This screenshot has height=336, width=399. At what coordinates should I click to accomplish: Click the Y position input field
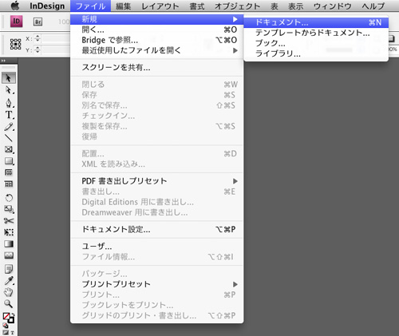[x=55, y=49]
